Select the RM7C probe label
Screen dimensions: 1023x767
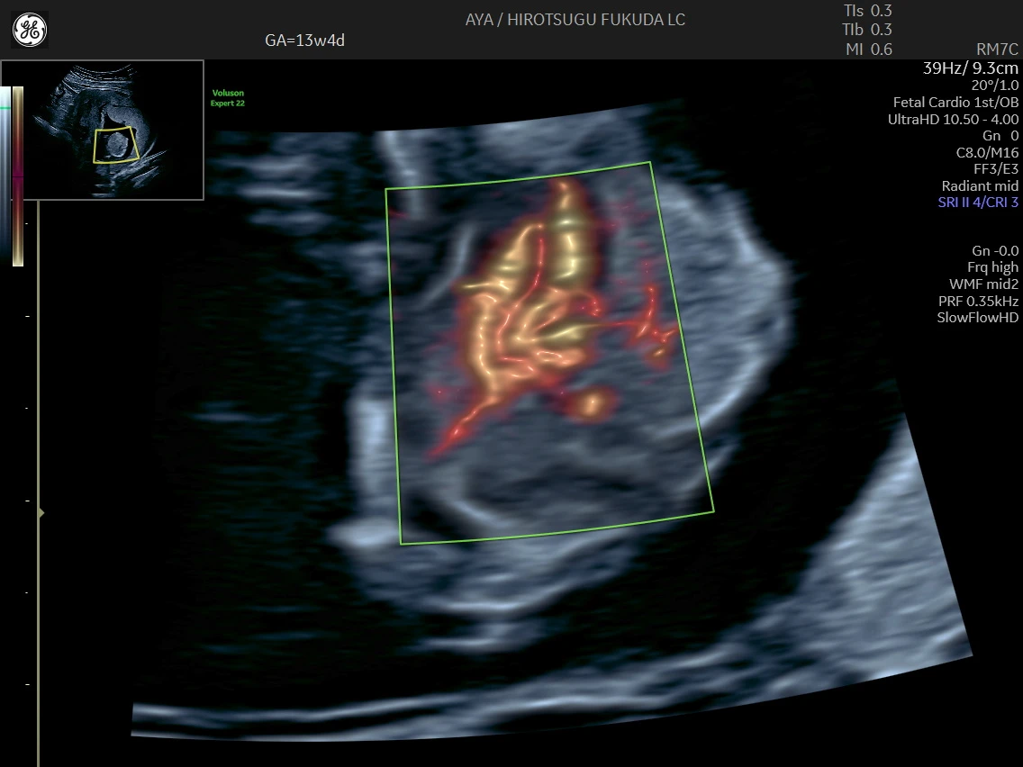pos(997,50)
